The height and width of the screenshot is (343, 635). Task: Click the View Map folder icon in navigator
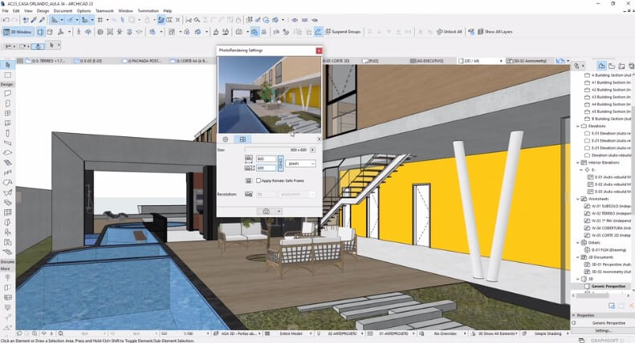[612, 66]
